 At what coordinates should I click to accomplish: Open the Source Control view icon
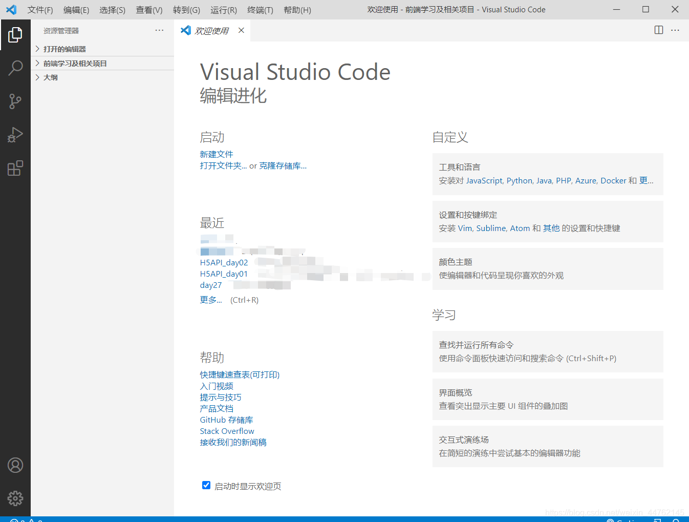(x=15, y=101)
